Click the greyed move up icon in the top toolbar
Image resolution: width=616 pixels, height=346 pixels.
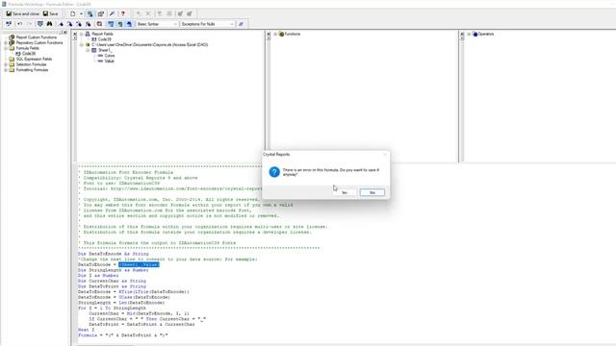click(x=159, y=13)
